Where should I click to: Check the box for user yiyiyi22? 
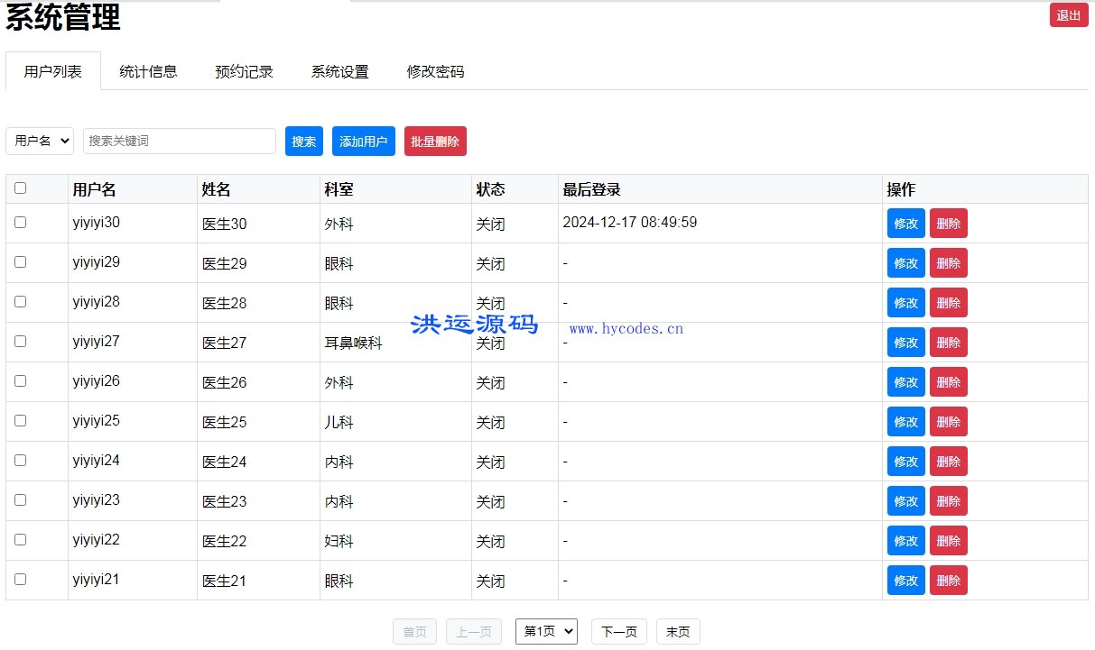[20, 539]
